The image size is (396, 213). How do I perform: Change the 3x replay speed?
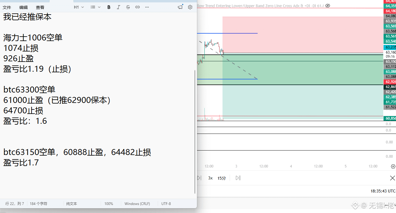pyautogui.click(x=210, y=178)
